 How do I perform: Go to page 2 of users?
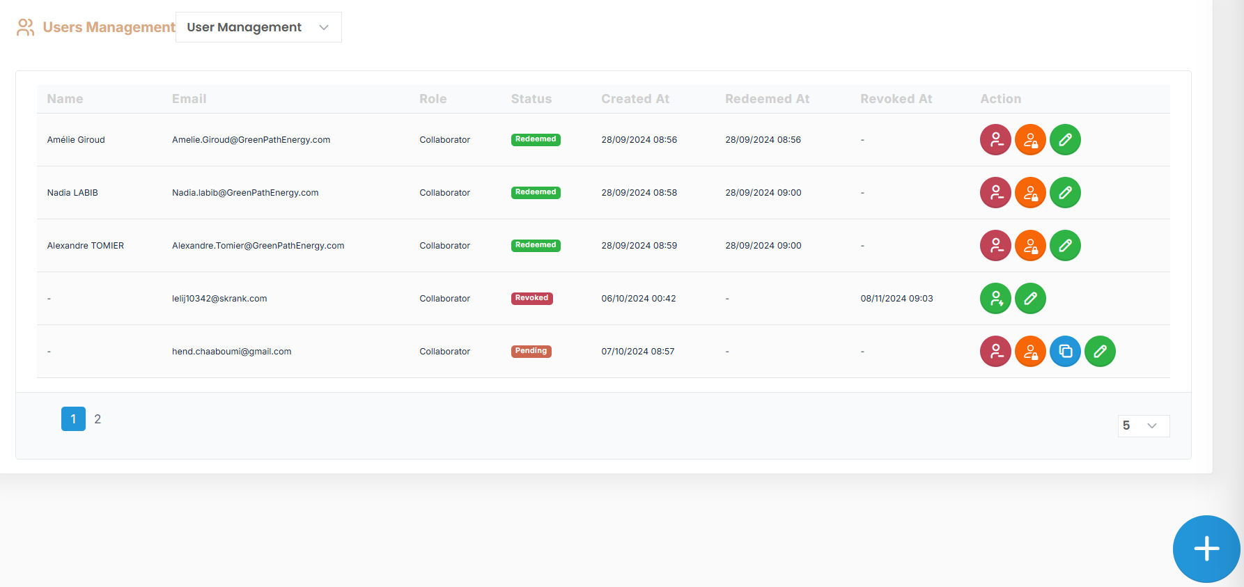point(98,419)
